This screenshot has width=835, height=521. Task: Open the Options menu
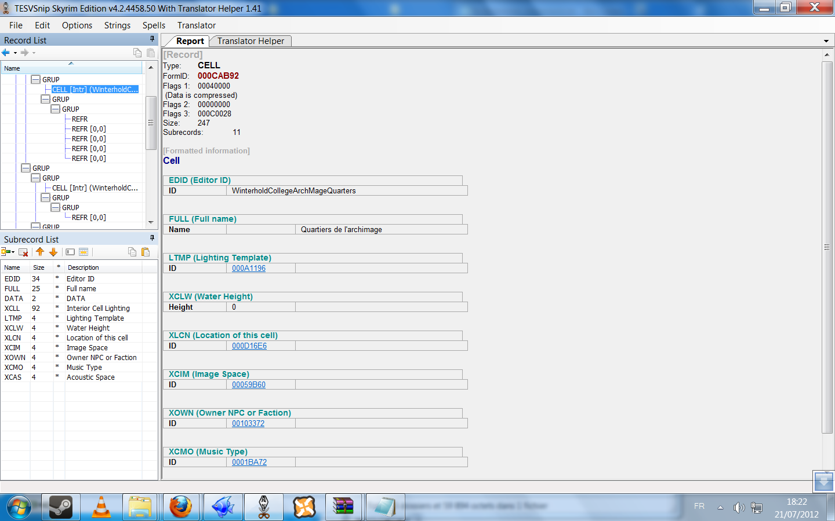pyautogui.click(x=77, y=25)
